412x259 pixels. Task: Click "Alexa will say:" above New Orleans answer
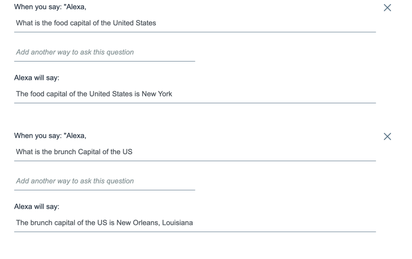tap(37, 207)
